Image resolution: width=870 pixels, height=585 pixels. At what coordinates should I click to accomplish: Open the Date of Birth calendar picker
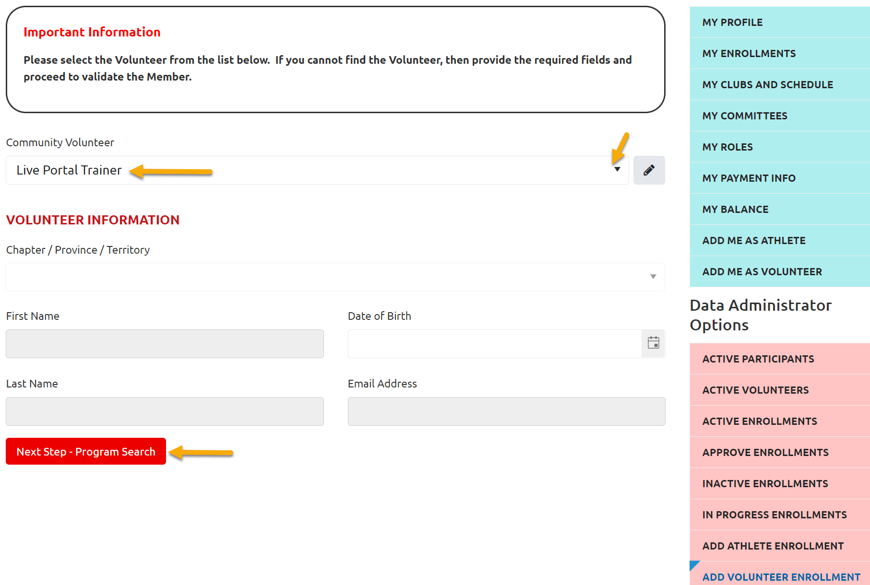click(653, 343)
